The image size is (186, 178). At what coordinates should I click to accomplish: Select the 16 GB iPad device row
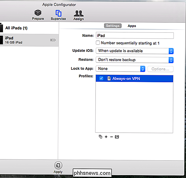click(29, 40)
